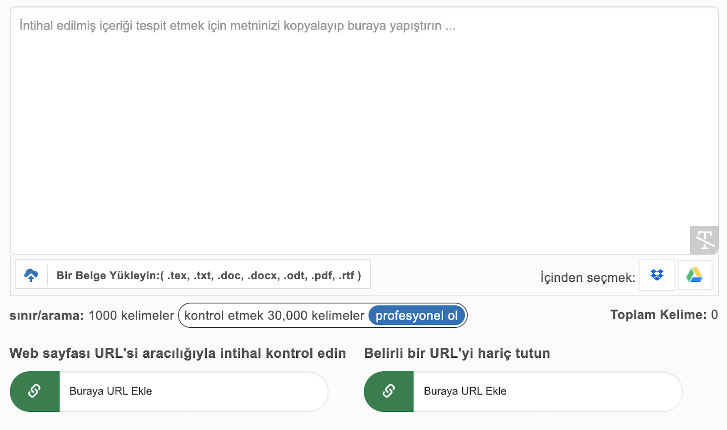This screenshot has height=430, width=727.
Task: Click the 'profesyonel ol' button
Action: (x=417, y=315)
